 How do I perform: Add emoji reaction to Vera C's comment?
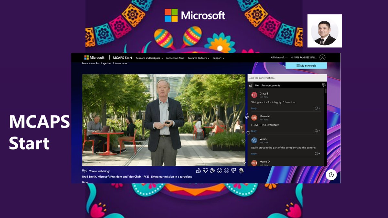tap(318, 153)
